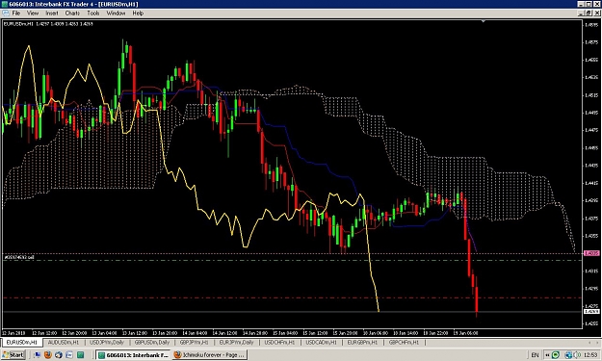Select the Interbank FX Trader taskbar button
This screenshot has width=602, height=361.
133,355
